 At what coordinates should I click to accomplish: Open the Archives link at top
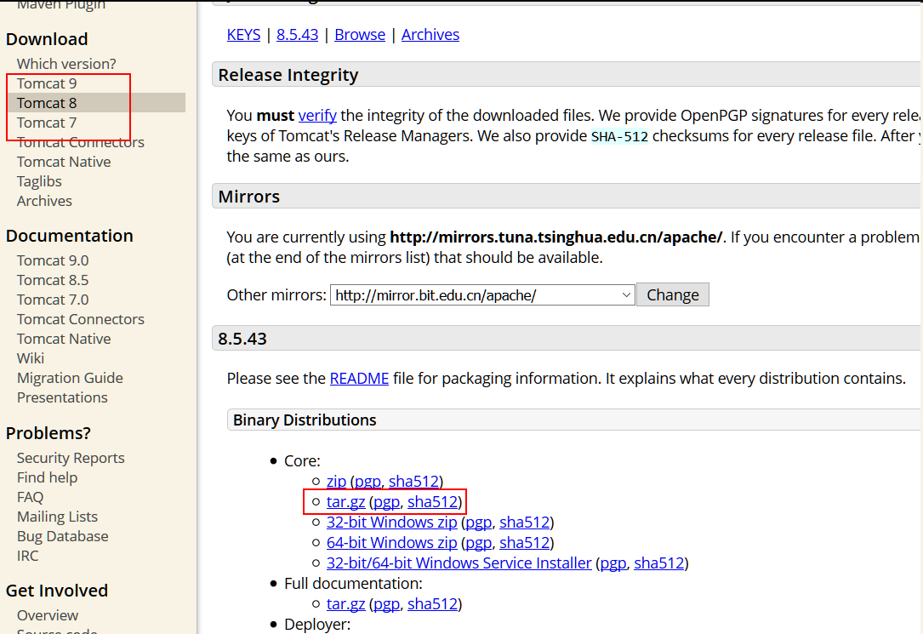pos(430,35)
